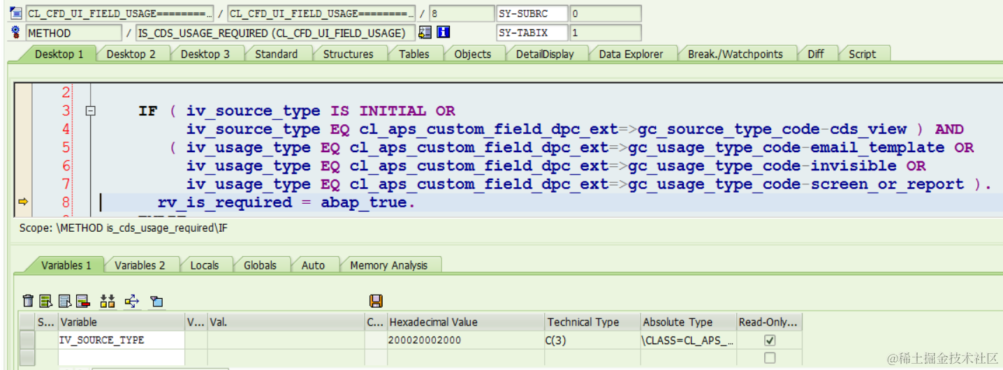Click the trash can delete icon in variables toolbar
Image resolution: width=1003 pixels, height=370 pixels.
tap(28, 301)
